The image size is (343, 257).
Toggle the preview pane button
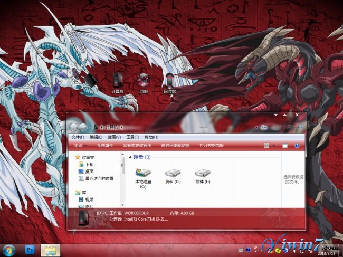point(285,146)
